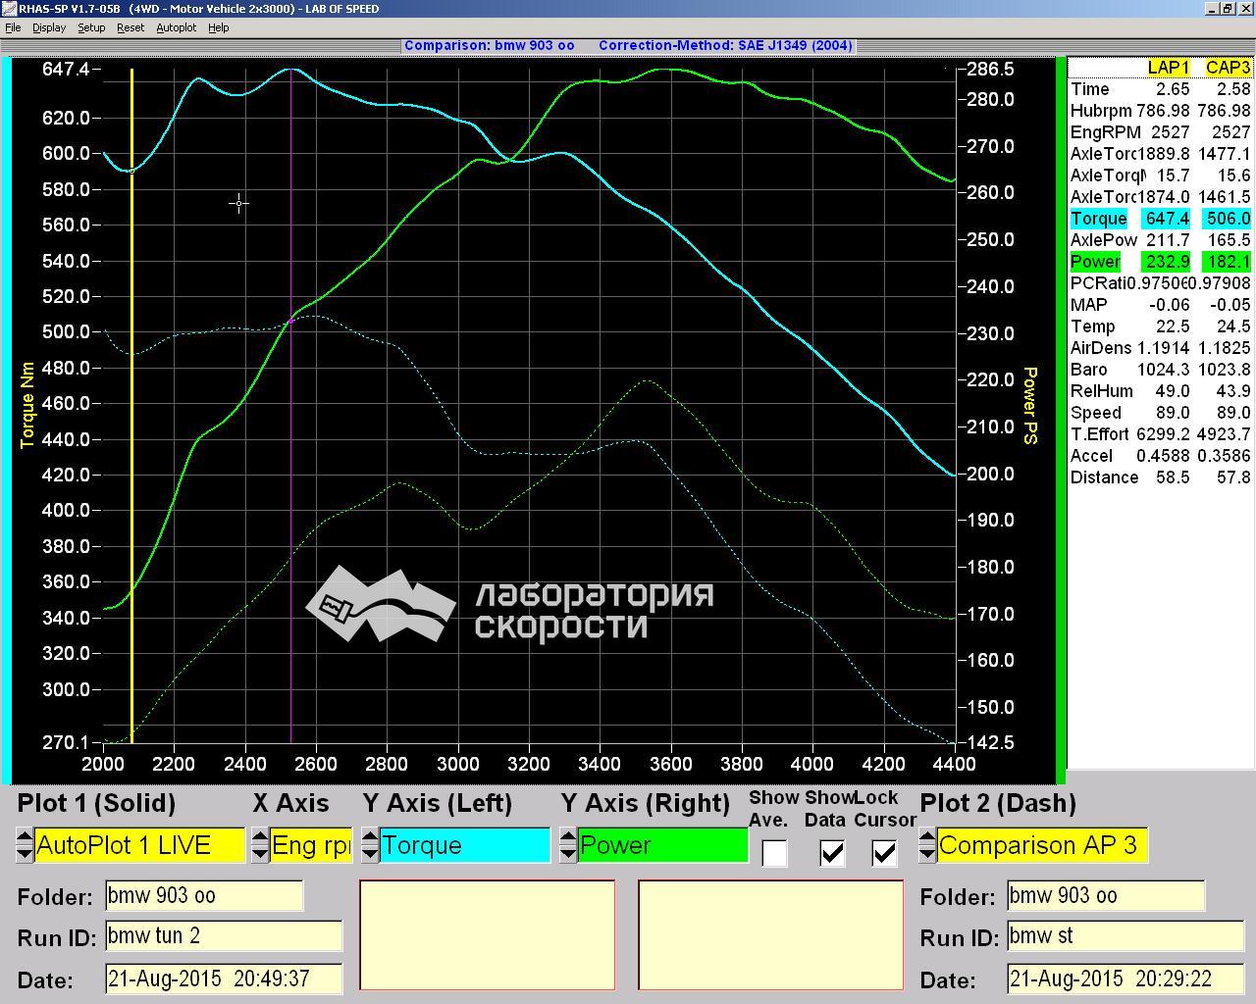Click the AutoPlot 1 LIVE plot field
1256x1004 pixels.
tap(139, 845)
